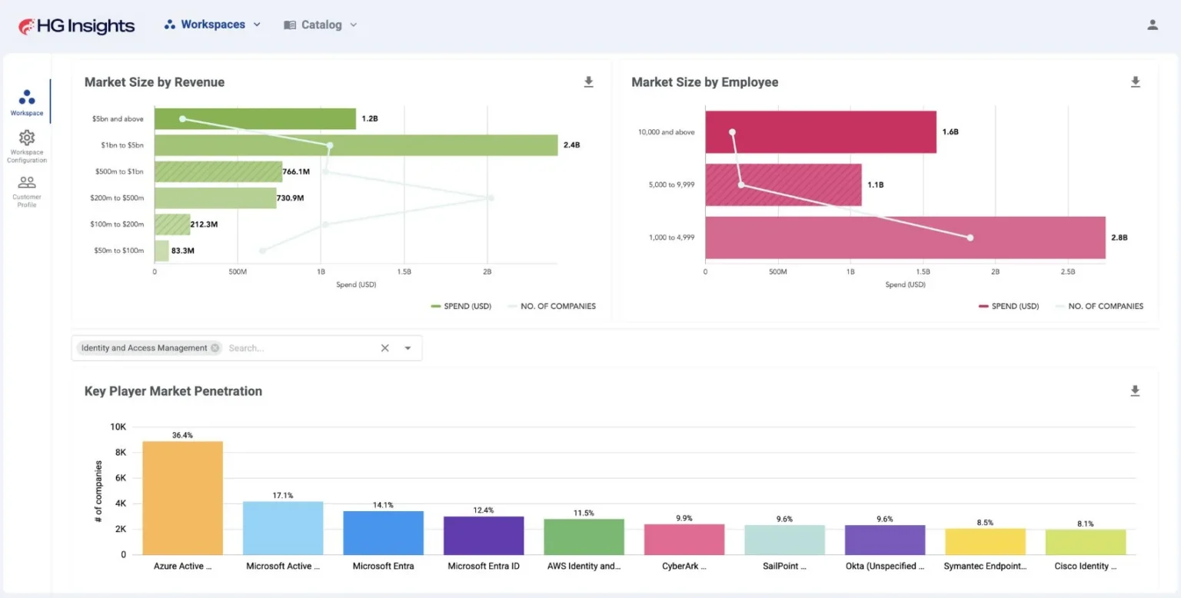Screen dimensions: 1181x598
Task: Click the SailPoint bar in penetration chart
Action: point(784,540)
